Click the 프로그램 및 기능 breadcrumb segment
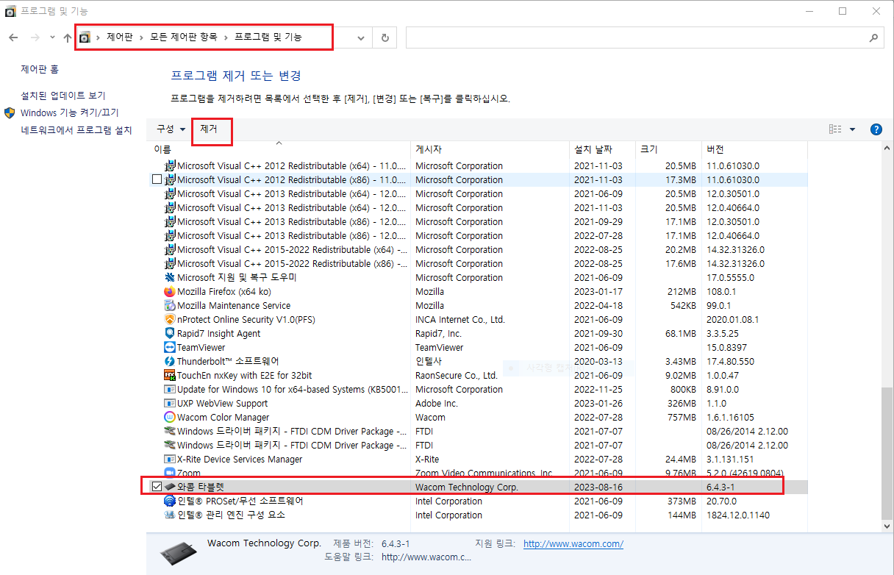The image size is (894, 575). 268,37
